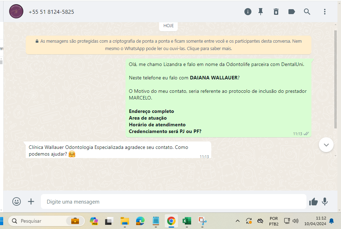341x229 pixels.
Task: Open File Explorer from the taskbar
Action: pos(125,221)
